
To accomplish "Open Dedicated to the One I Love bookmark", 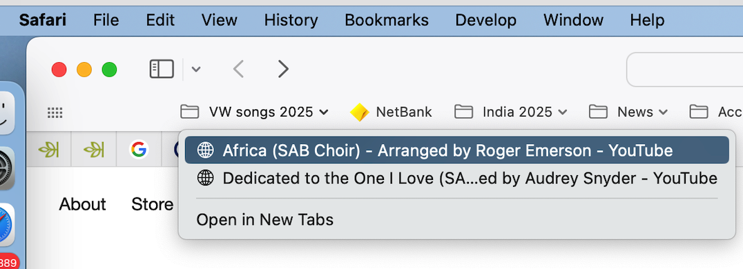I will [x=457, y=179].
